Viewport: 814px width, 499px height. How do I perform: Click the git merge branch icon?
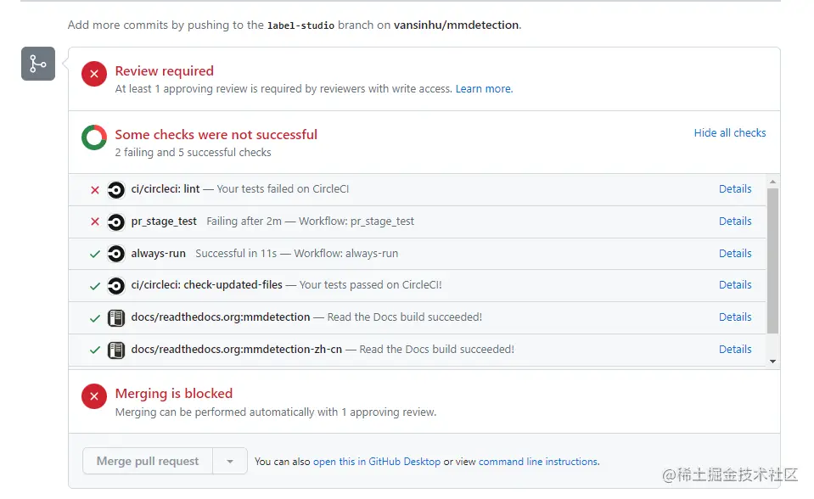click(x=38, y=64)
